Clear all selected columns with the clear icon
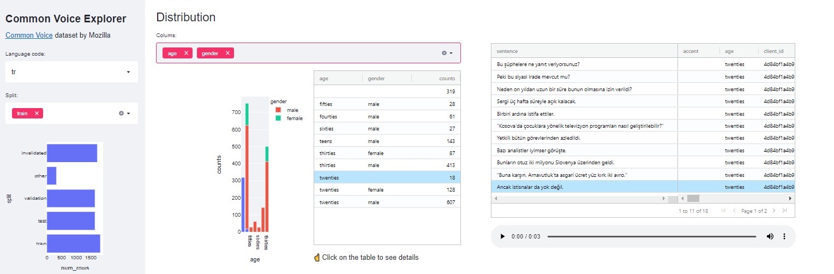834x274 pixels. [x=444, y=53]
